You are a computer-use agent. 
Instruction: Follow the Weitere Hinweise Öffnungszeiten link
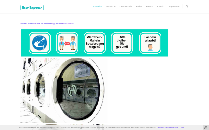point(47,24)
